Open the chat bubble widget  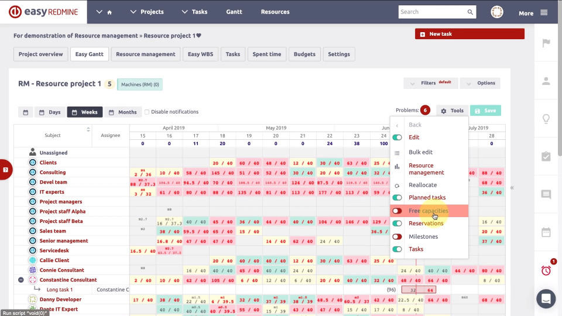pyautogui.click(x=546, y=298)
